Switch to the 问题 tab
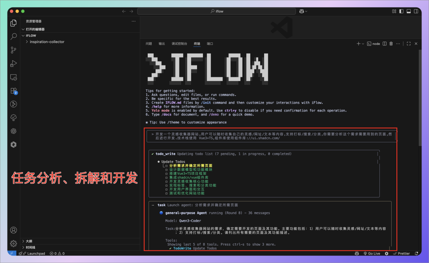Image resolution: width=429 pixels, height=263 pixels. tap(149, 44)
